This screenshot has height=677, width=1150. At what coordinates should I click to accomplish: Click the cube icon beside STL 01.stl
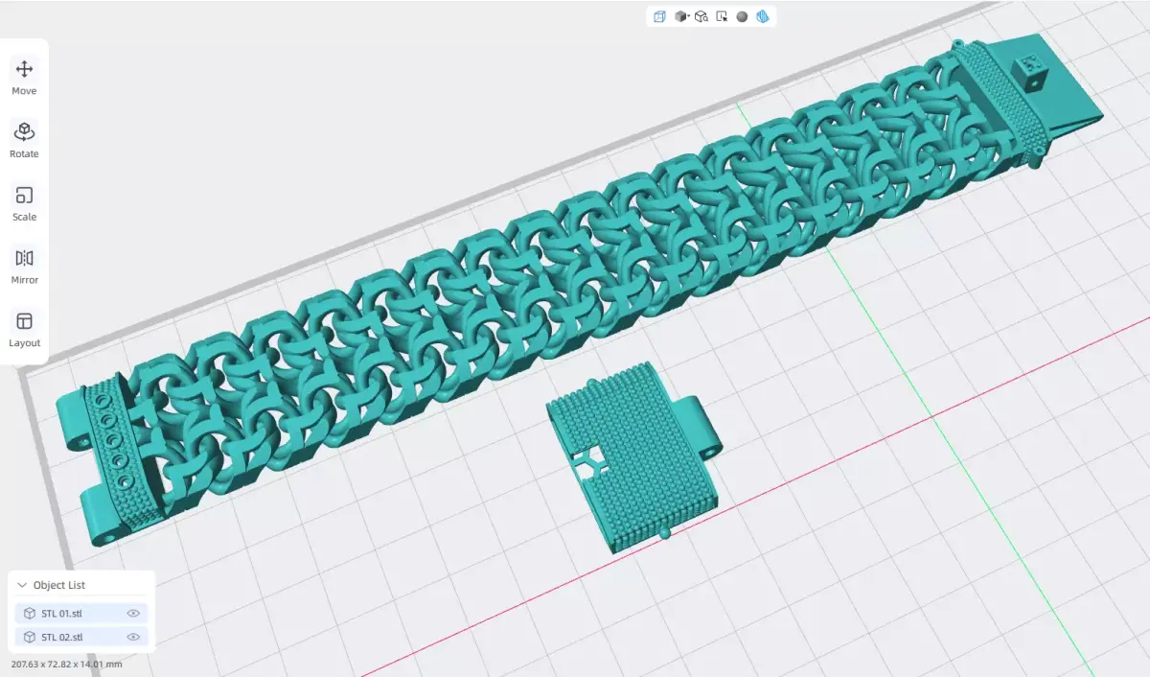(30, 613)
